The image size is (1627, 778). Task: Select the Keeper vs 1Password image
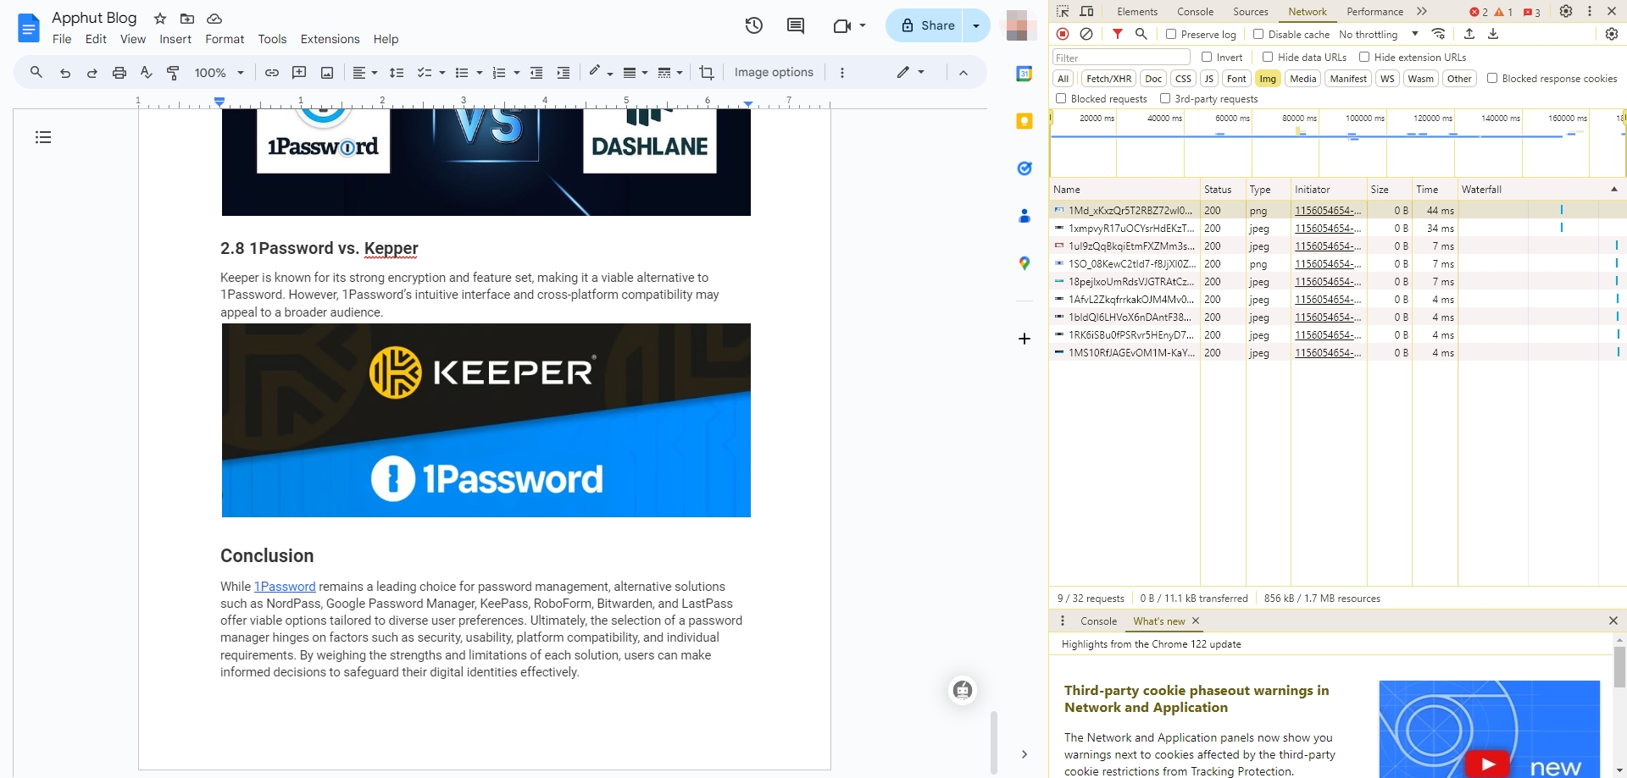(x=486, y=421)
